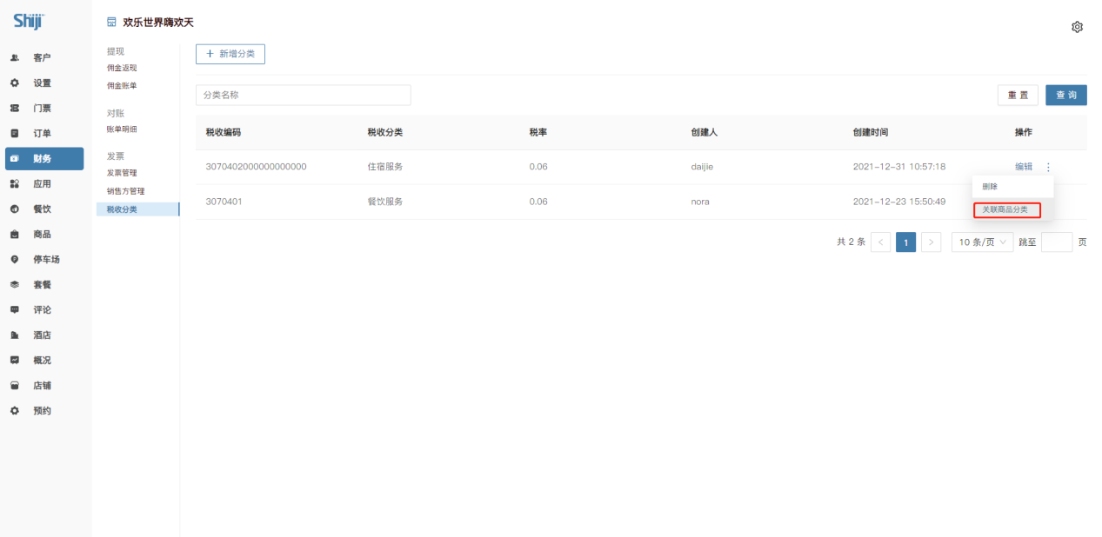
Task: Select 删除 in the row action menu
Action: tap(991, 187)
